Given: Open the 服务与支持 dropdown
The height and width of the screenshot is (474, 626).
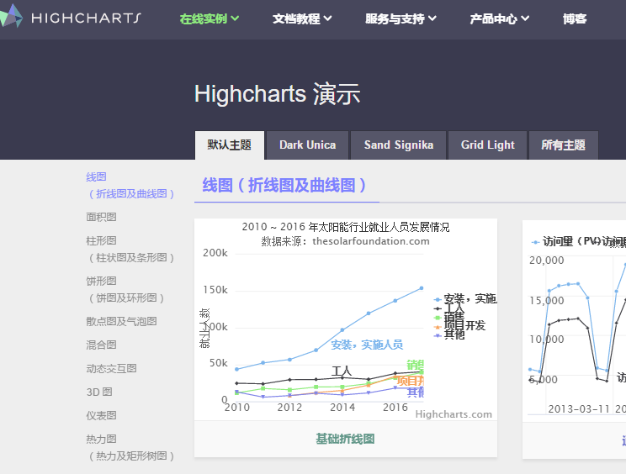Looking at the screenshot, I should [x=401, y=18].
